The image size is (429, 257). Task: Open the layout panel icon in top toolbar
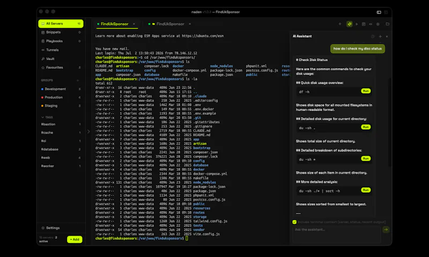tap(364, 24)
